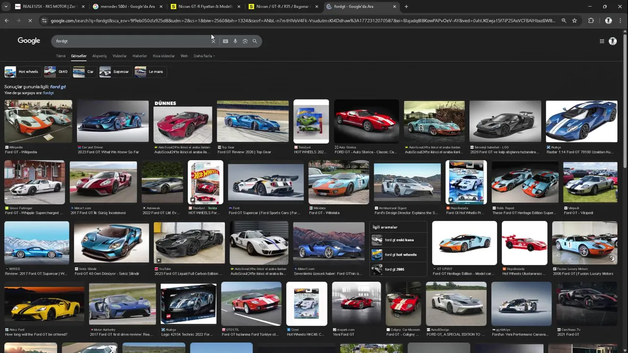Open 2023 Ford GT Liquid Carbon YouTube image
Image resolution: width=628 pixels, height=353 pixels.
[189, 243]
